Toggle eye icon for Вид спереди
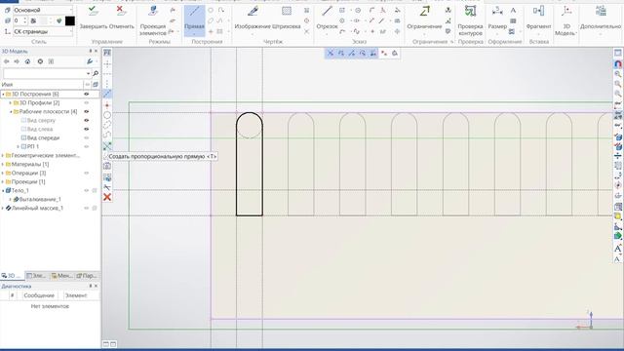Image resolution: width=624 pixels, height=351 pixels. coord(86,137)
